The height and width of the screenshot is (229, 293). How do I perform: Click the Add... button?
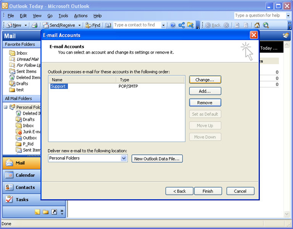205,91
